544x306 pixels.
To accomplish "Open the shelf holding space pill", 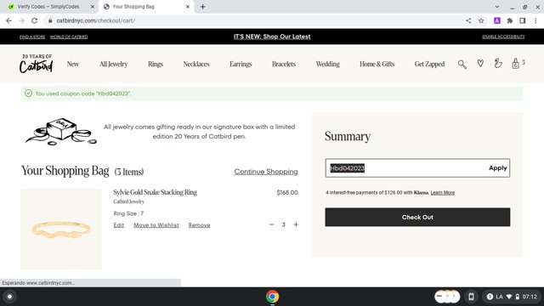I will click(447, 297).
